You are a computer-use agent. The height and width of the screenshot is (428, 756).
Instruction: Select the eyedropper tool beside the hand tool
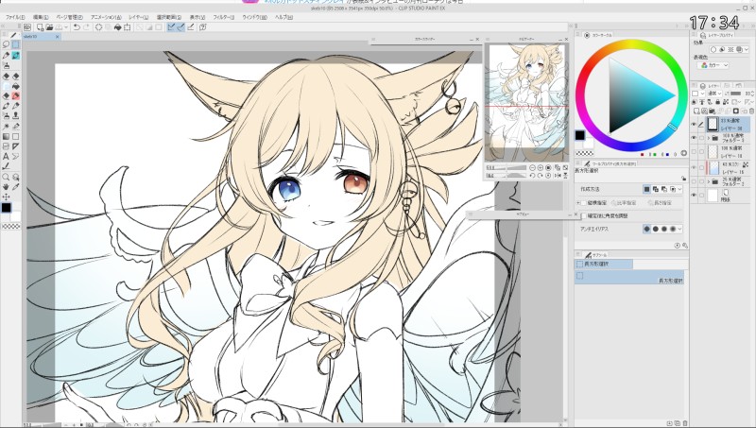point(16,186)
